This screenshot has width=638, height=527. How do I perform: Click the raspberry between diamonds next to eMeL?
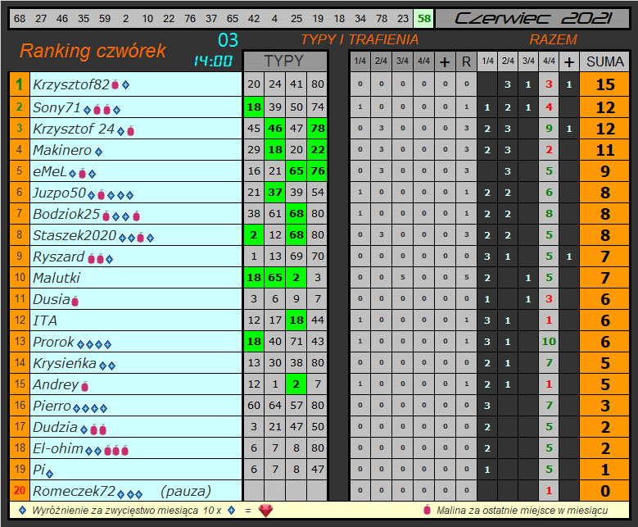click(x=82, y=175)
